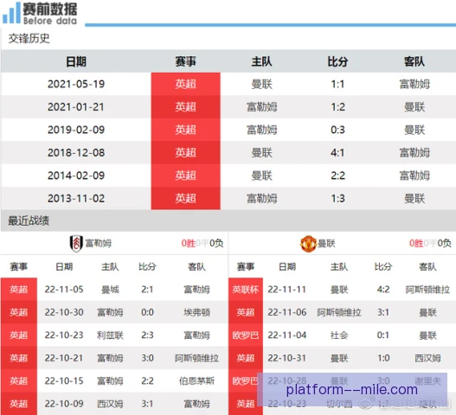Viewport: 456px width, 415px height.
Task: Click the 欧罗巴 cell in the 22-11-04 row
Action: [x=246, y=335]
